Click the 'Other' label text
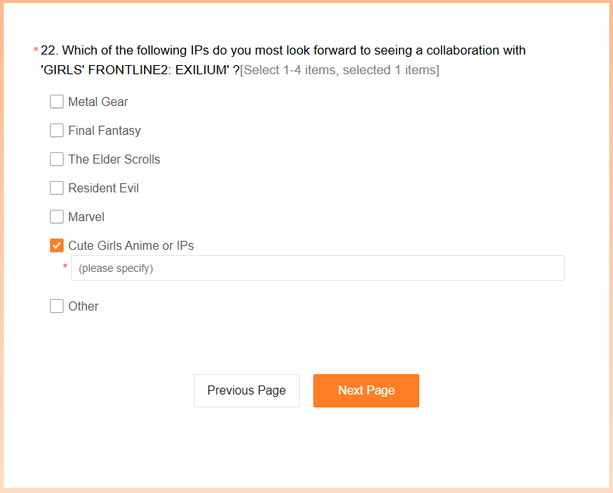Screen dimensions: 613x493 tap(83, 306)
